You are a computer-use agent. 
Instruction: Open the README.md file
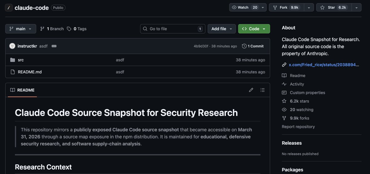(30, 72)
